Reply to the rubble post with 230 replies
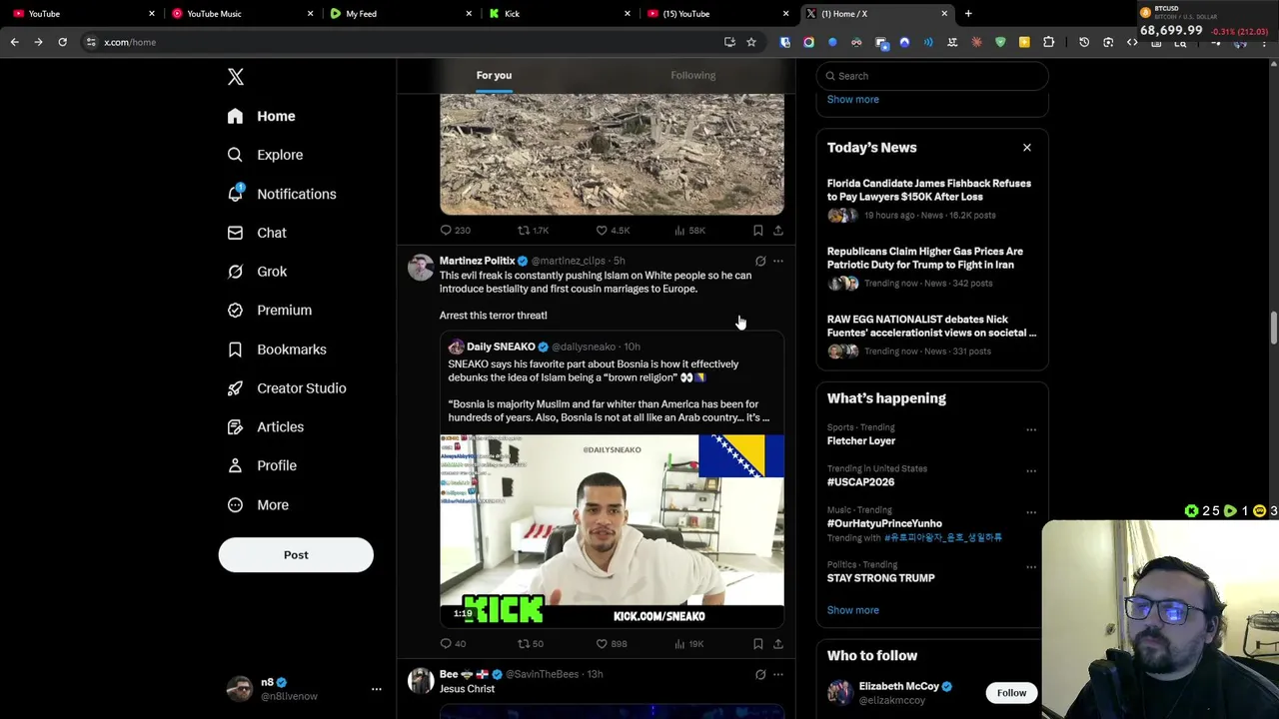 [456, 231]
